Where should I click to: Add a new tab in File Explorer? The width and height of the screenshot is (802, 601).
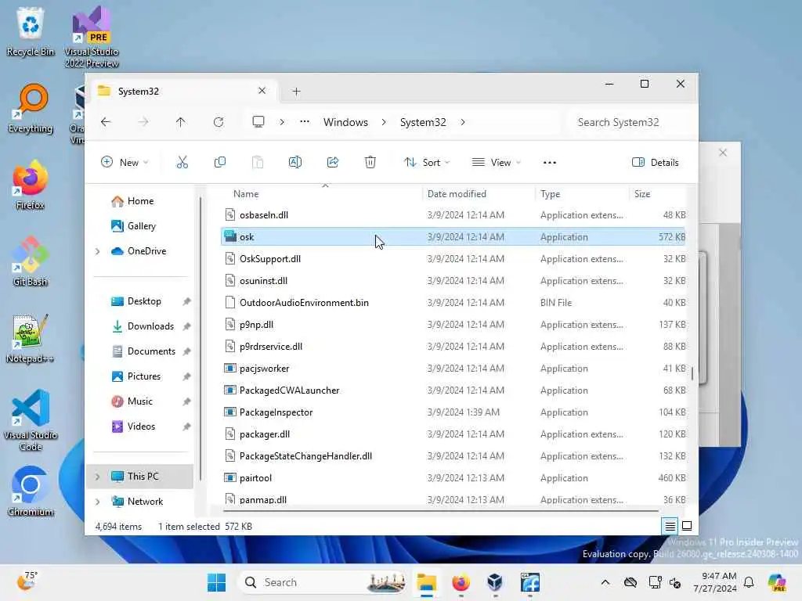tap(296, 92)
